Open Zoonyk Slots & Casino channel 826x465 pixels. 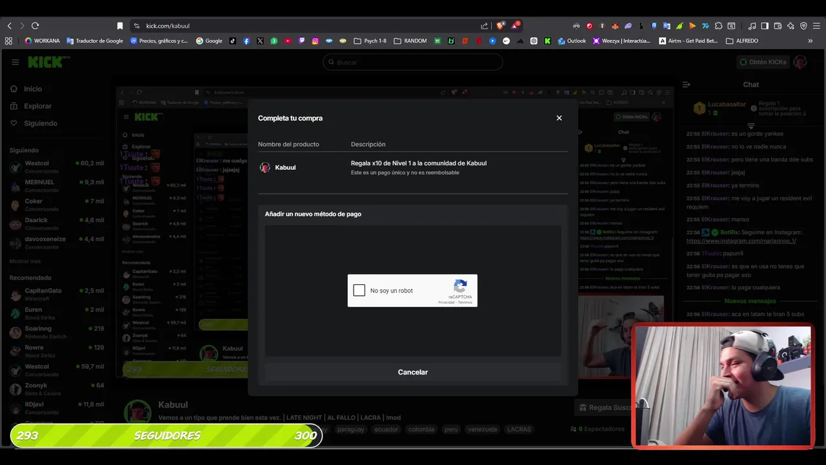(x=57, y=389)
